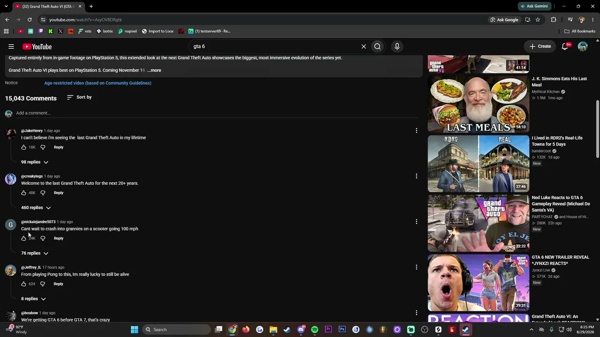Screen dimensions: 600x337
Task: Play the Ned Luke Reacts video thumbnail
Action: click(478, 223)
